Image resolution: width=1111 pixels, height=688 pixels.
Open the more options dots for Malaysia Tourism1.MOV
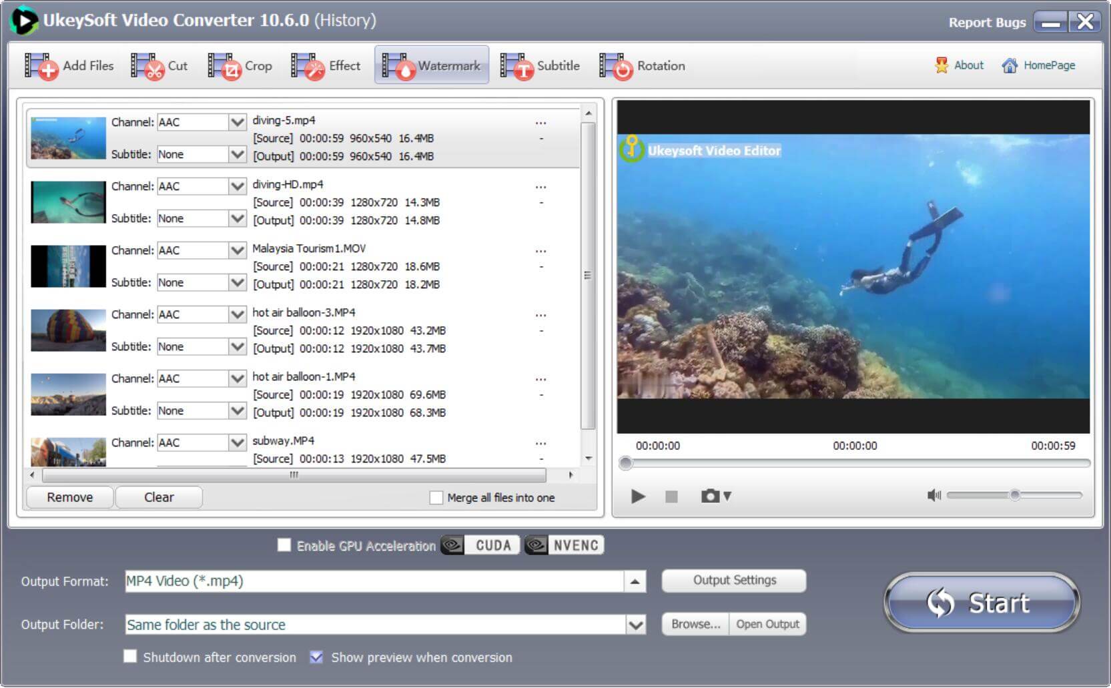(x=540, y=251)
